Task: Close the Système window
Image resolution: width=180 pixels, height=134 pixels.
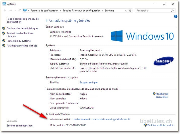Action: 173,4
